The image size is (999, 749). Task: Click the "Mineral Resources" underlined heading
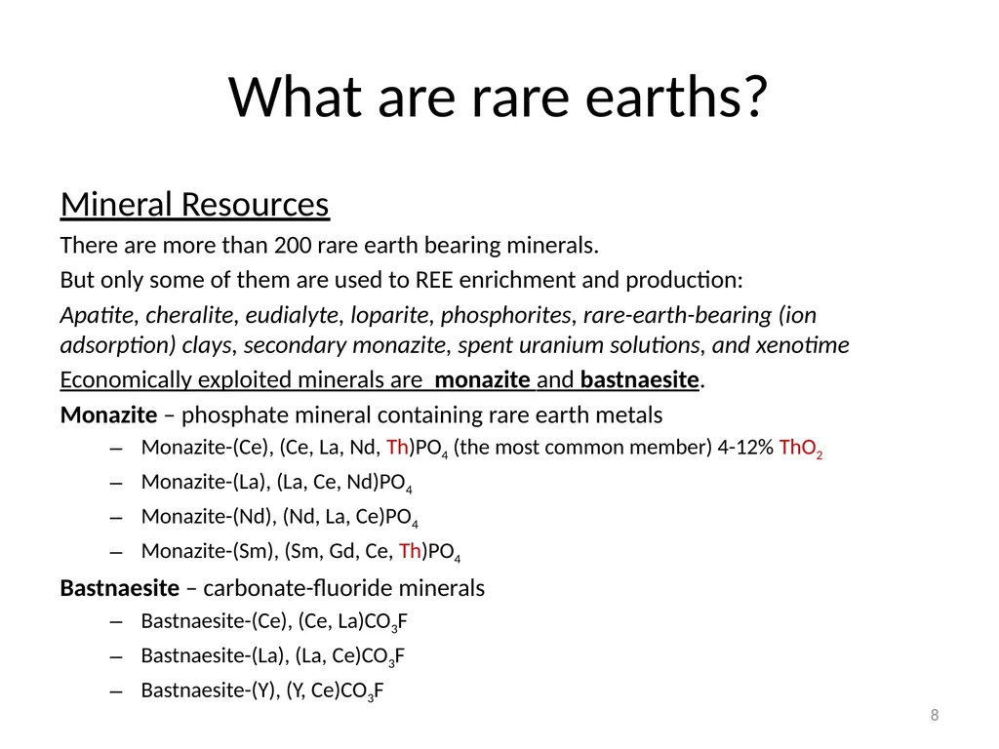[x=195, y=205]
